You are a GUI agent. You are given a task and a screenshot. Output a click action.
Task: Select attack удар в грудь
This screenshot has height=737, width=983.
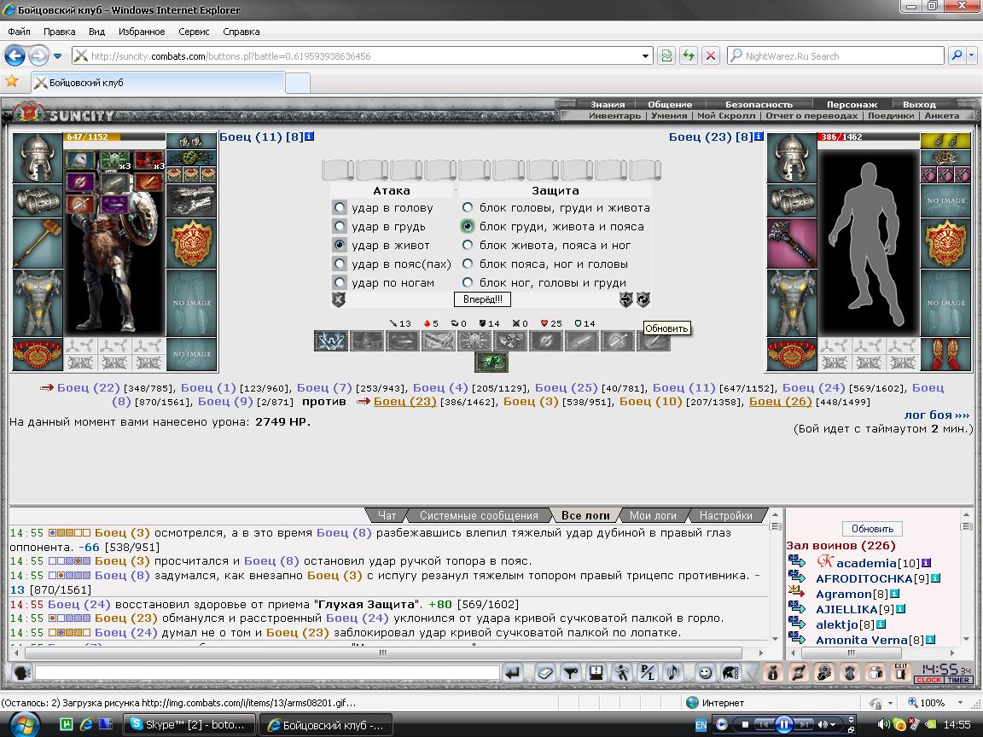click(340, 226)
